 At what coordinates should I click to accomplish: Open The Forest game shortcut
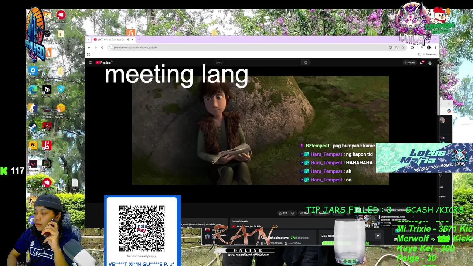coord(47,165)
